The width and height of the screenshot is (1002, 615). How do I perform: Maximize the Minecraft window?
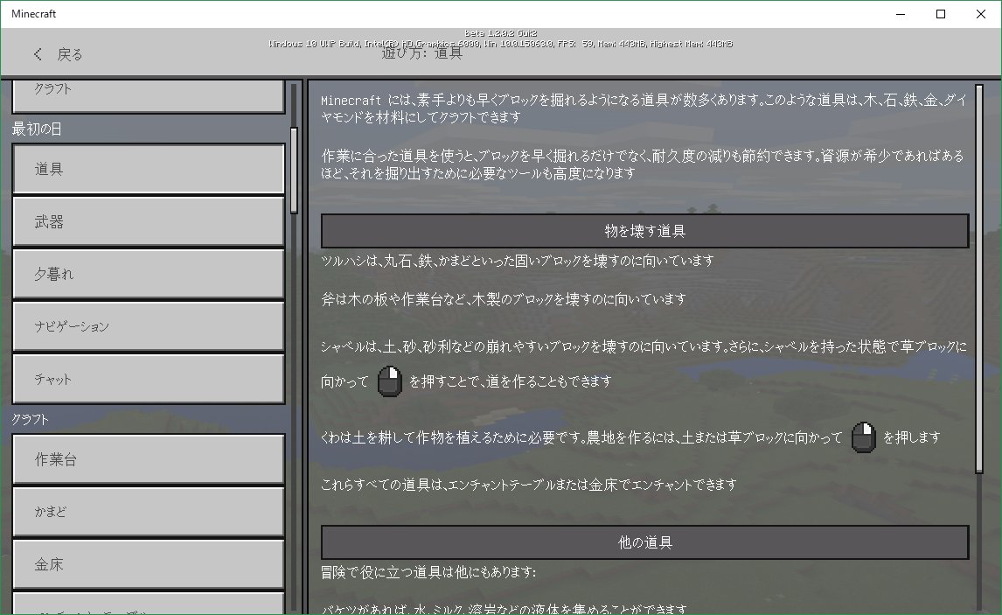point(941,14)
